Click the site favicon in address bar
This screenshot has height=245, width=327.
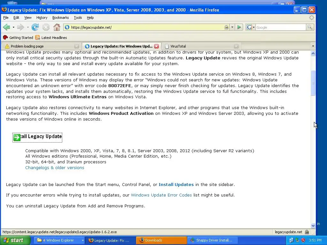[x=67, y=27]
